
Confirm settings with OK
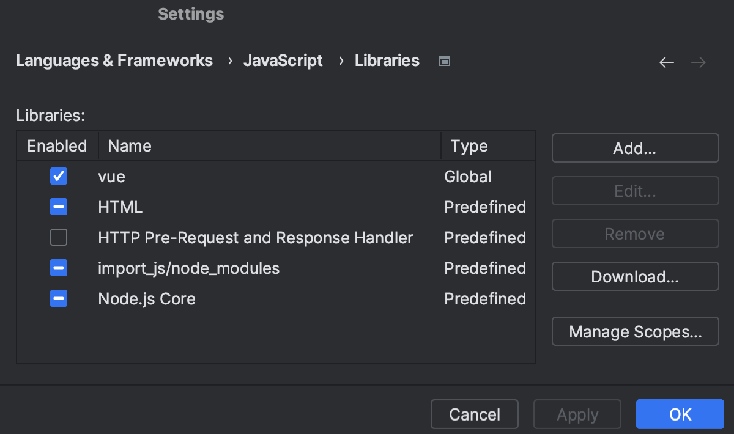680,414
